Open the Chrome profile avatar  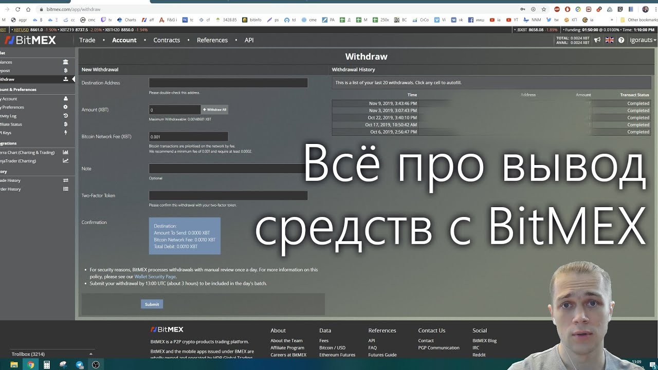click(x=646, y=9)
